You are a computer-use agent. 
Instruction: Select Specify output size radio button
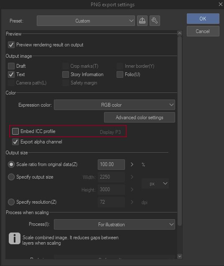click(x=11, y=177)
